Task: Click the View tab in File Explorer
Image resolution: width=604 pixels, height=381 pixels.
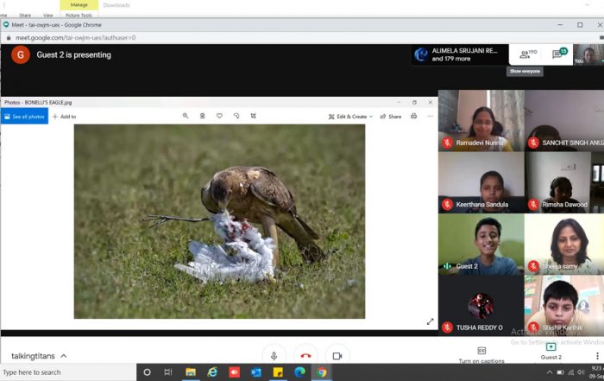Action: click(48, 15)
